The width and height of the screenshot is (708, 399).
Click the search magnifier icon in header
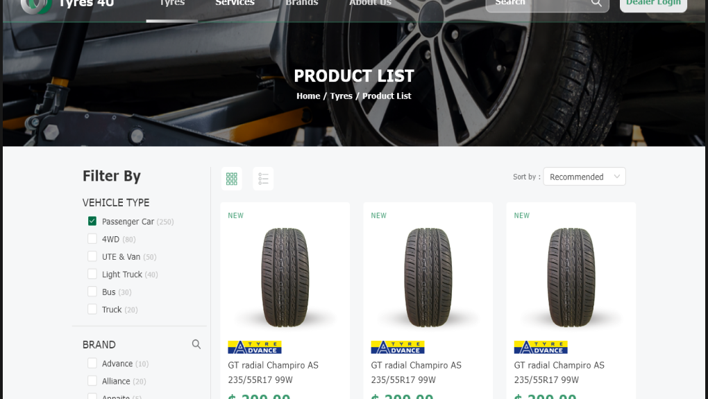596,3
